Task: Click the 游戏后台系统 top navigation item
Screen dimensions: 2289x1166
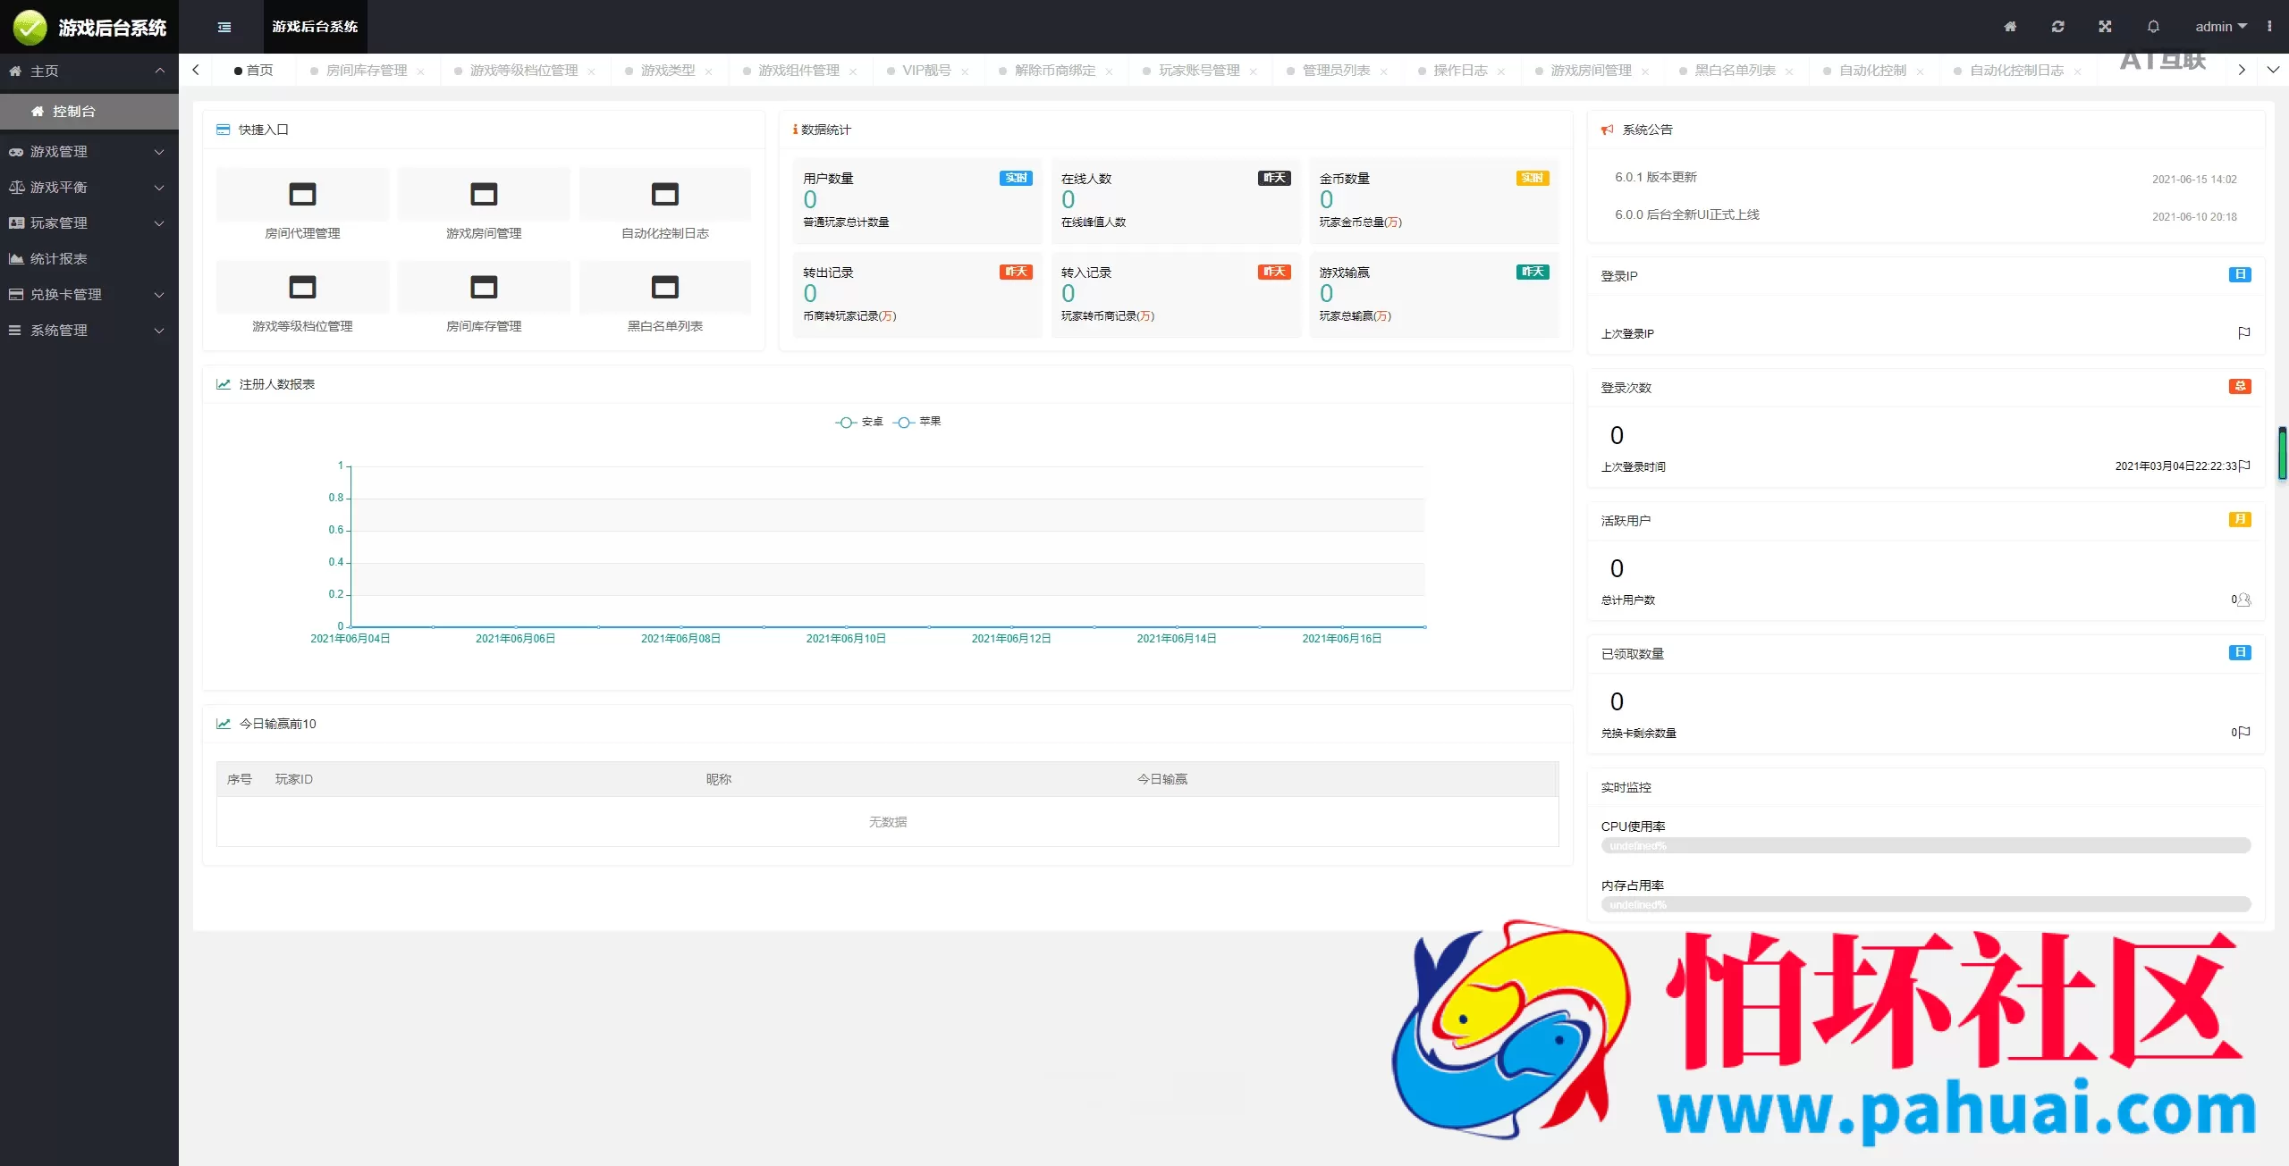Action: [315, 27]
